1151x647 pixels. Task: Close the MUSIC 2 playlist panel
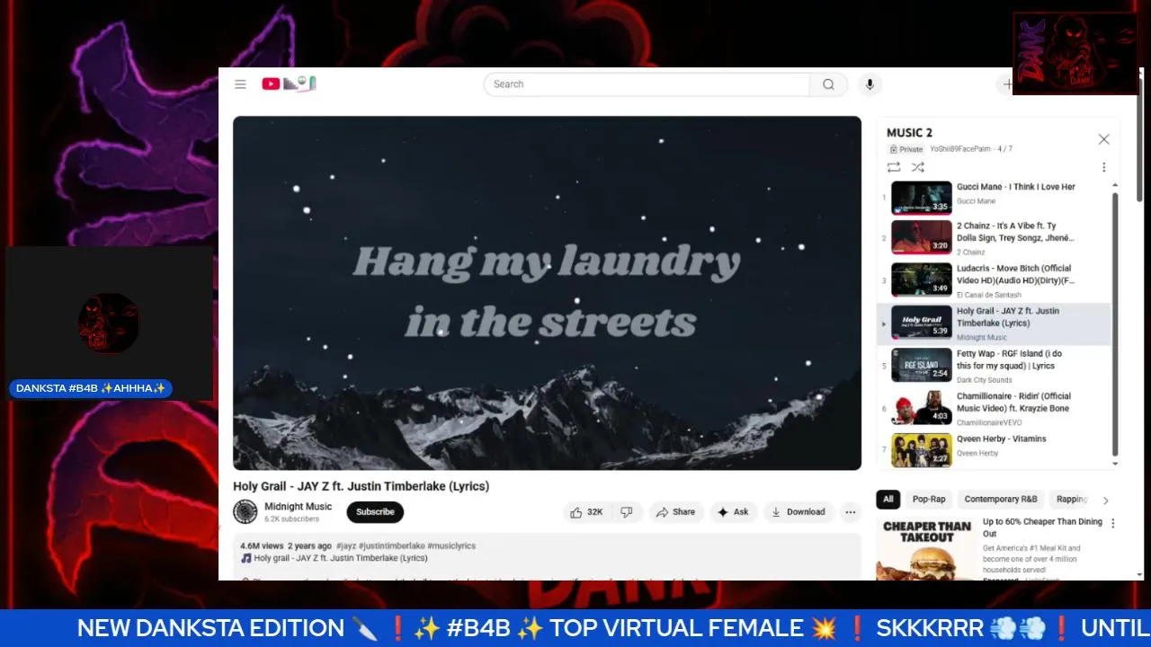[x=1103, y=139]
